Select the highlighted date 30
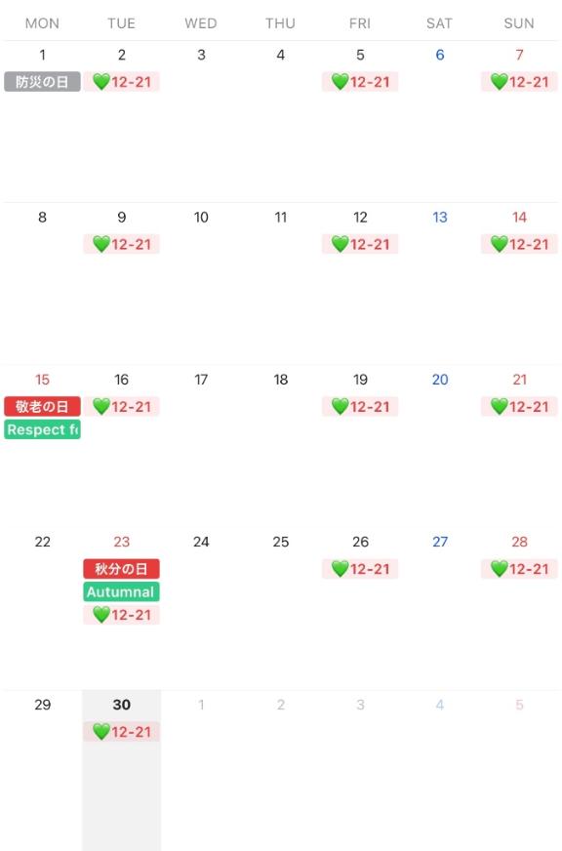562x851 pixels. coord(122,705)
